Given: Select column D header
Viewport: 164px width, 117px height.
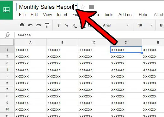Looking at the screenshot, I should tap(126, 43).
